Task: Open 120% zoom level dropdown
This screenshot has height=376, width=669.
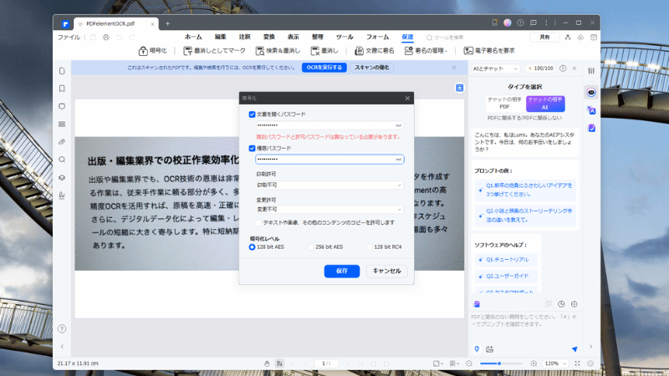Action: (555, 363)
